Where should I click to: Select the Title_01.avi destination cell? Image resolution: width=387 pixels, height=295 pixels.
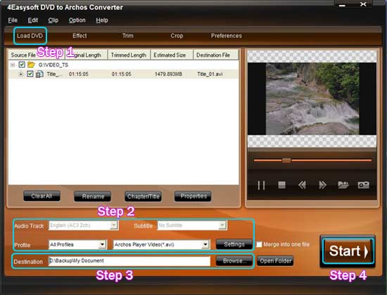[210, 74]
